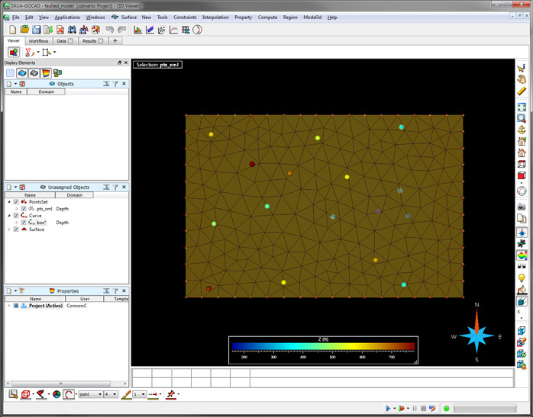This screenshot has height=417, width=533.
Task: Toggle the Curve checkbox
Action: click(x=16, y=216)
